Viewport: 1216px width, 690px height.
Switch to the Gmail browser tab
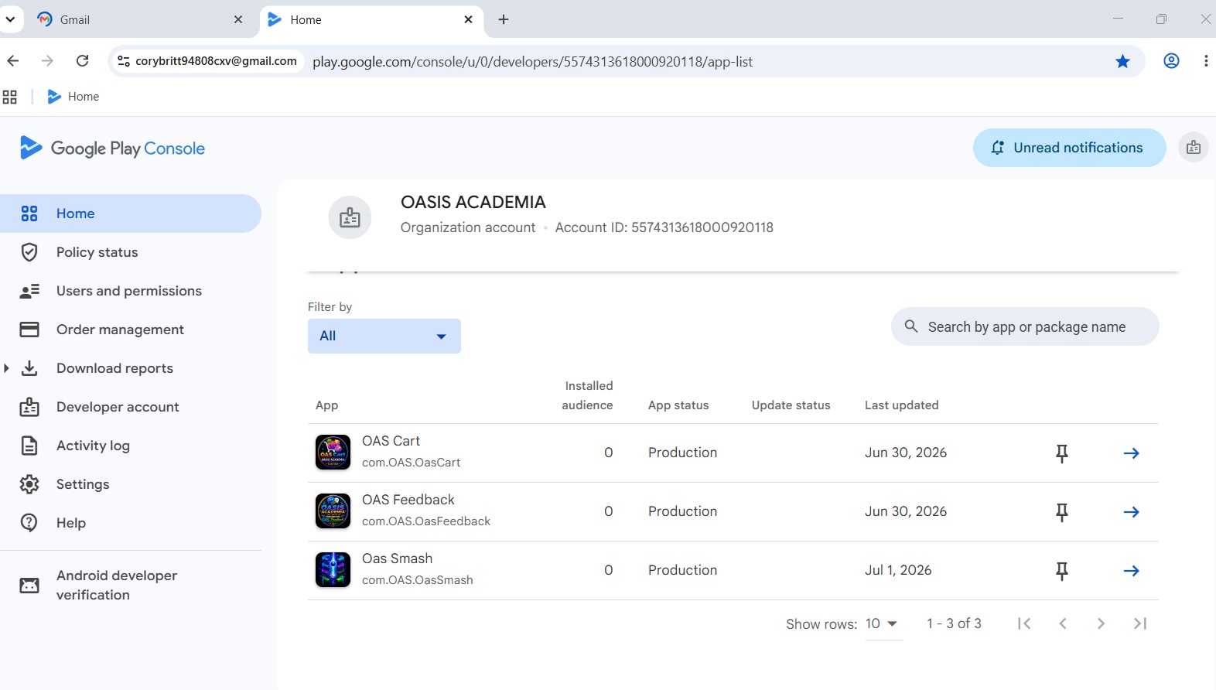click(139, 19)
